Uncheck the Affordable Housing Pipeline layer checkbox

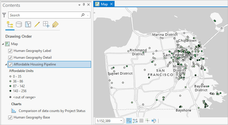click(x=10, y=64)
